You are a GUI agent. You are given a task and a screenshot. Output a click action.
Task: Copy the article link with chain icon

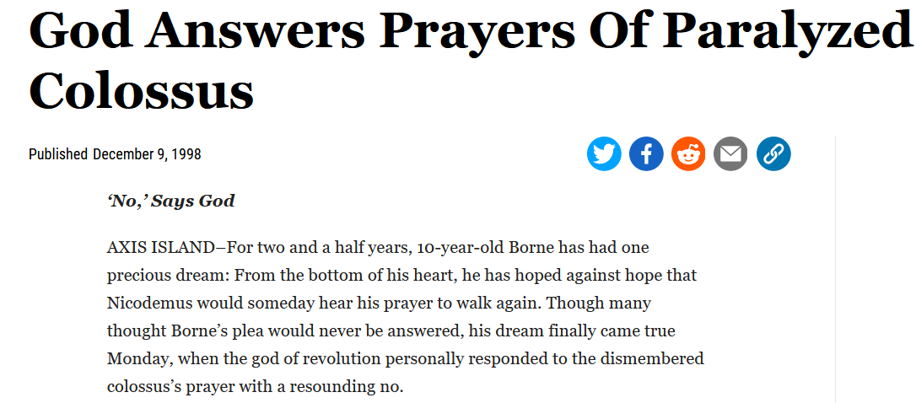773,153
